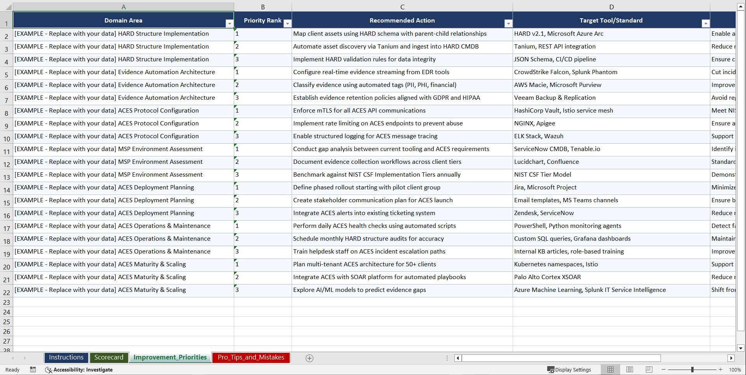The image size is (746, 375).
Task: Select Page Layout view icon
Action: [x=629, y=370]
